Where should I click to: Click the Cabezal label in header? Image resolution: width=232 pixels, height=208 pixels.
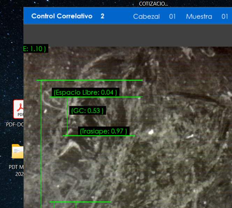(146, 16)
